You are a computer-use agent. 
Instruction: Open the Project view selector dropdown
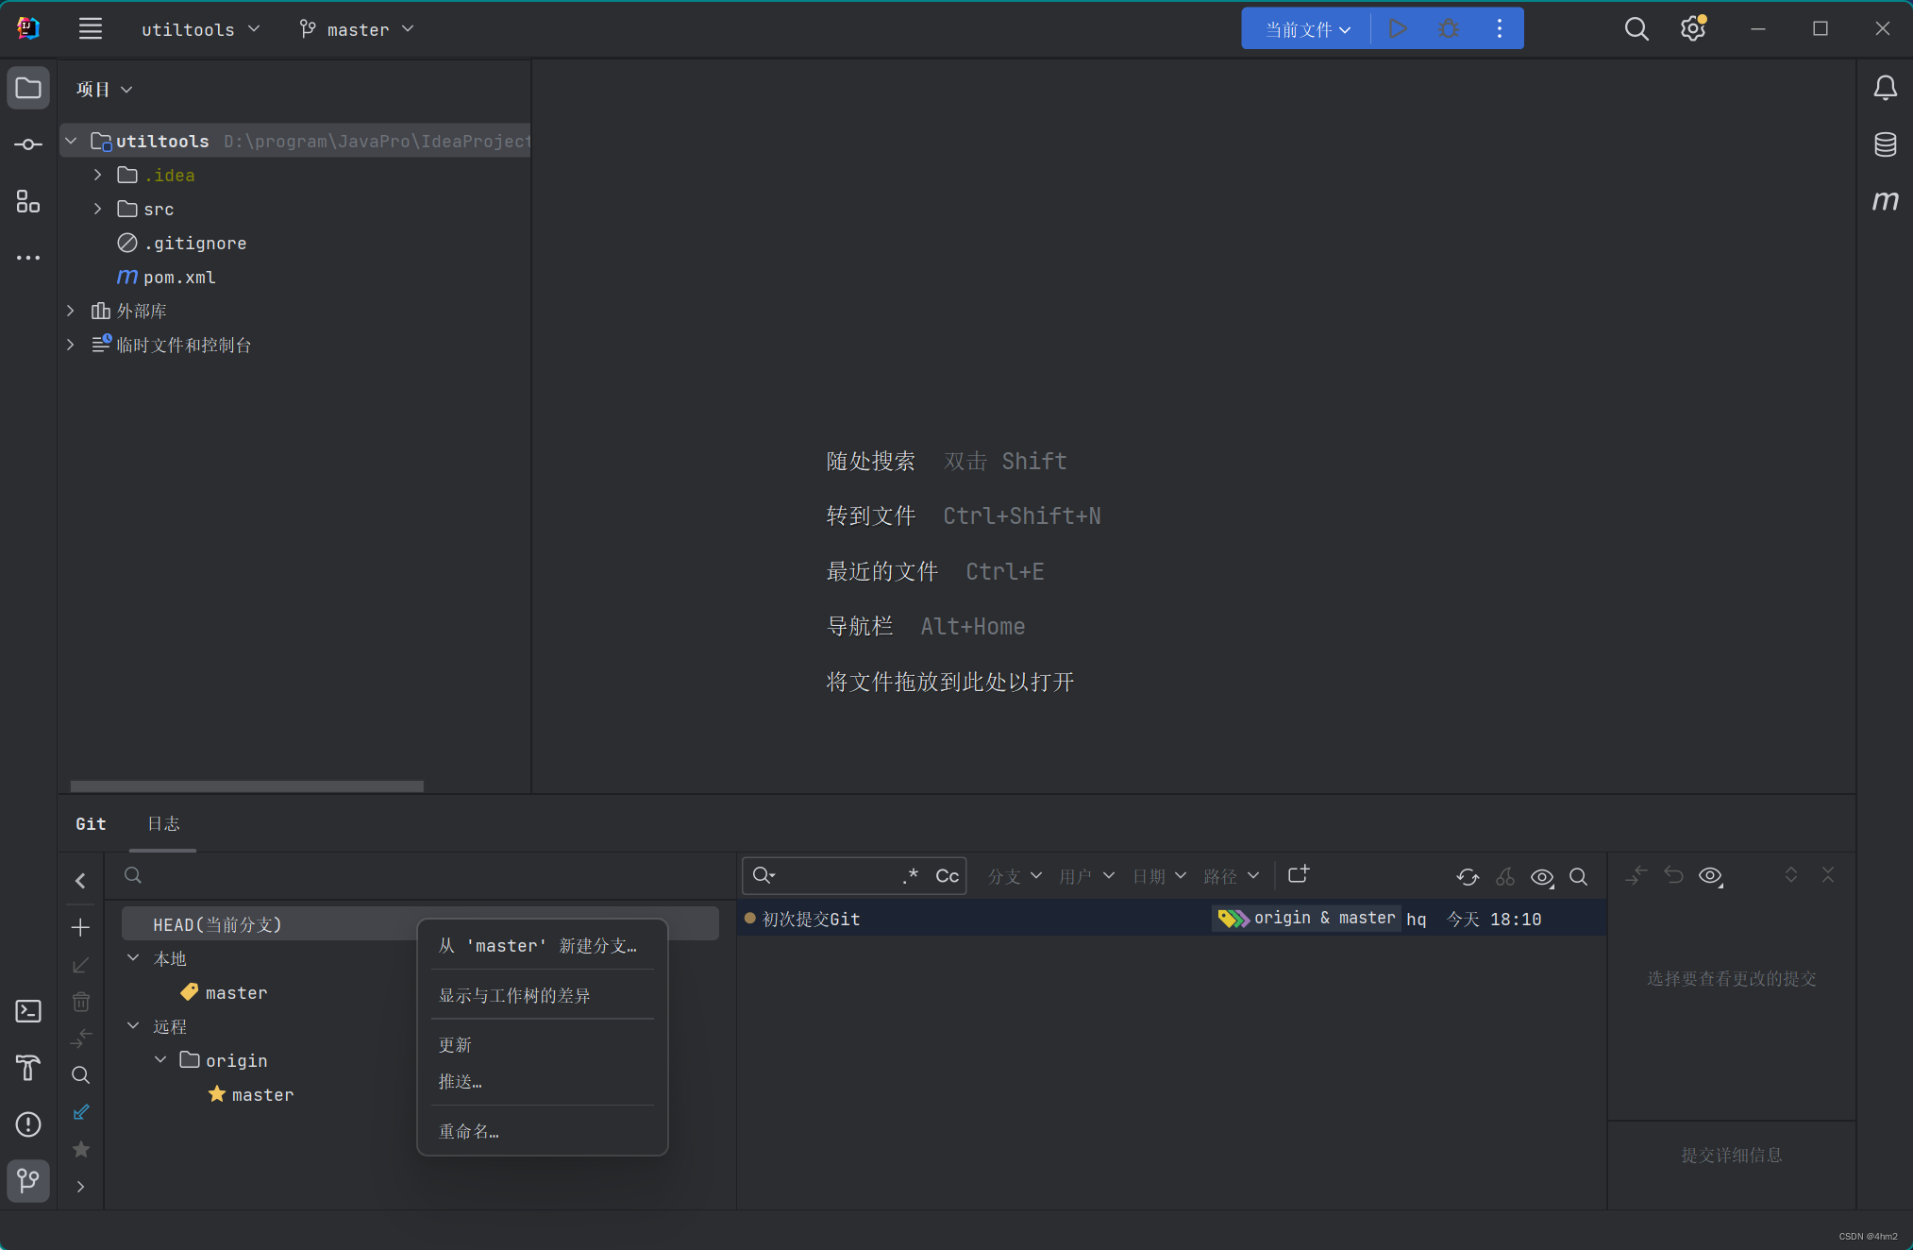(x=104, y=89)
